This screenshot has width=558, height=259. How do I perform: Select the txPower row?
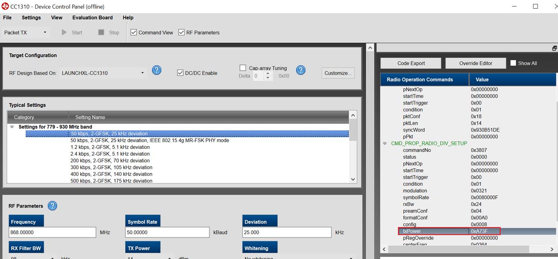point(468,231)
